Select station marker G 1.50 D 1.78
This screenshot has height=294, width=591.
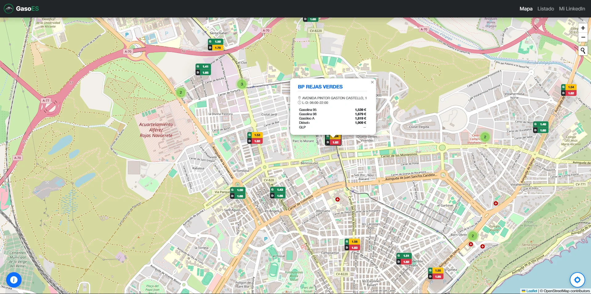215,45
